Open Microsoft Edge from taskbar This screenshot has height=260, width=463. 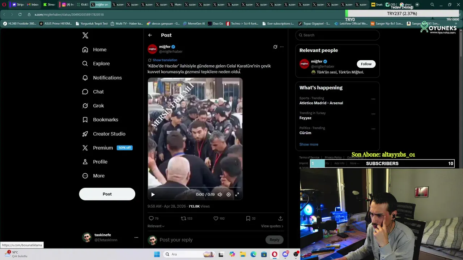tap(253, 254)
